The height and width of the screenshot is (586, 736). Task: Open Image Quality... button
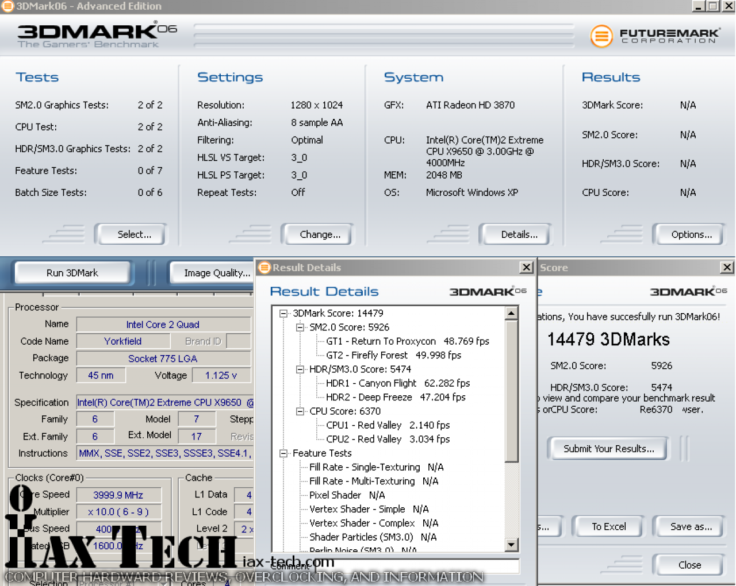(x=212, y=273)
